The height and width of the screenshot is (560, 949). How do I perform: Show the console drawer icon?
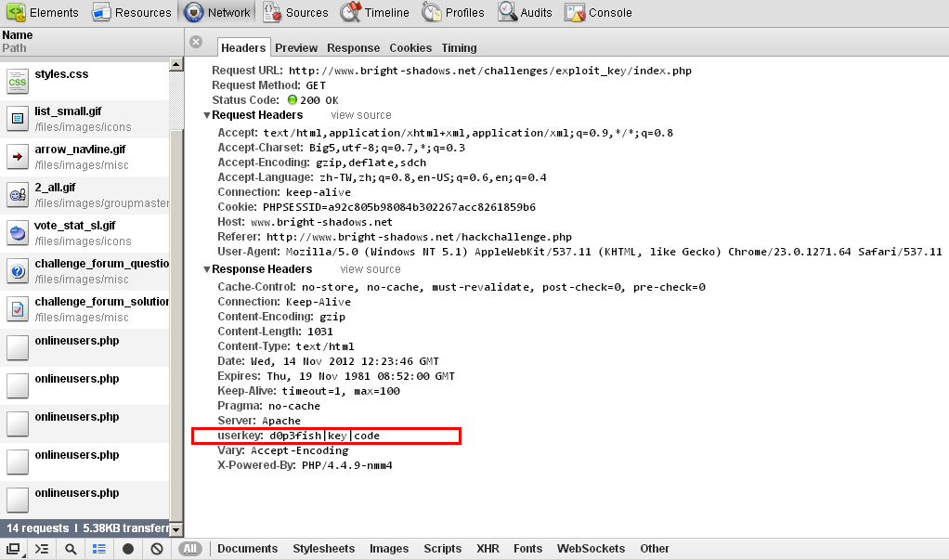tap(41, 549)
